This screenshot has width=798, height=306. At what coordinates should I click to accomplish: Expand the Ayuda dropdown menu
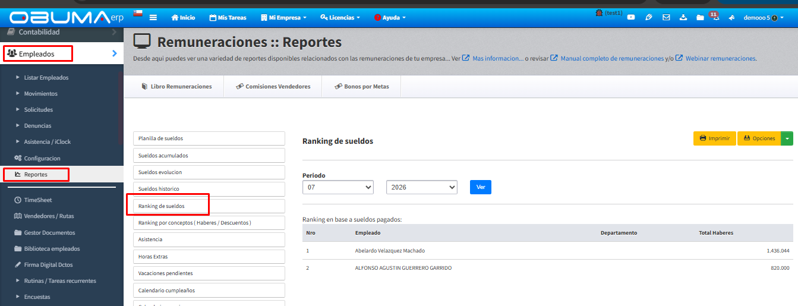click(390, 18)
